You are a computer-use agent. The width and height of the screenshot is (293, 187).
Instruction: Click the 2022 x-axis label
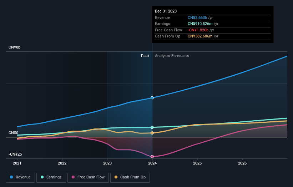(x=62, y=163)
